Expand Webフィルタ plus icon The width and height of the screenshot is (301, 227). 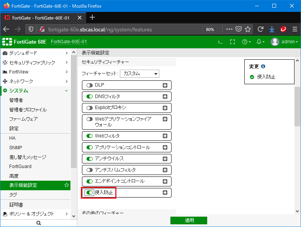tap(165, 136)
